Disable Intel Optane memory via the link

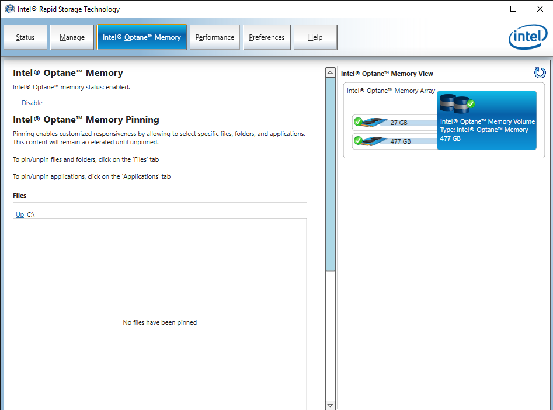(x=32, y=102)
